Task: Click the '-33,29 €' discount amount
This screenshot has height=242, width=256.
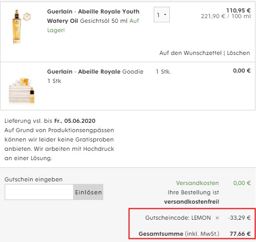Action: pos(239,218)
